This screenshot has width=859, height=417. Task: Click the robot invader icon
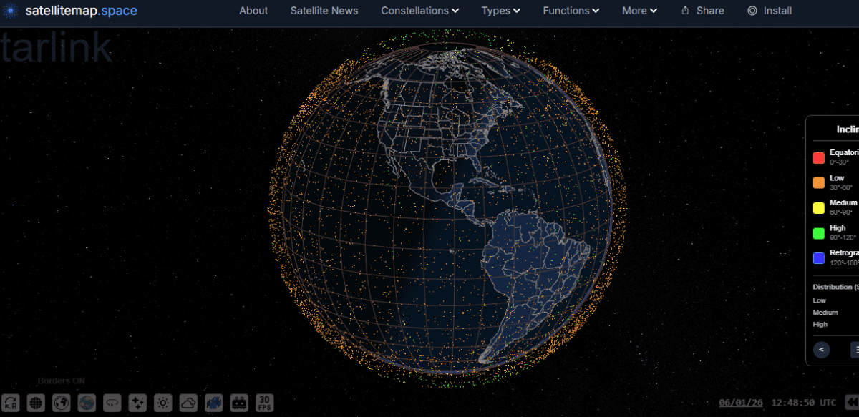pos(239,403)
